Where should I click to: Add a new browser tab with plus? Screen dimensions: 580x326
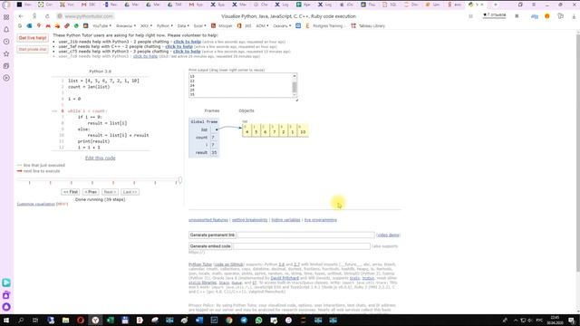click(496, 5)
